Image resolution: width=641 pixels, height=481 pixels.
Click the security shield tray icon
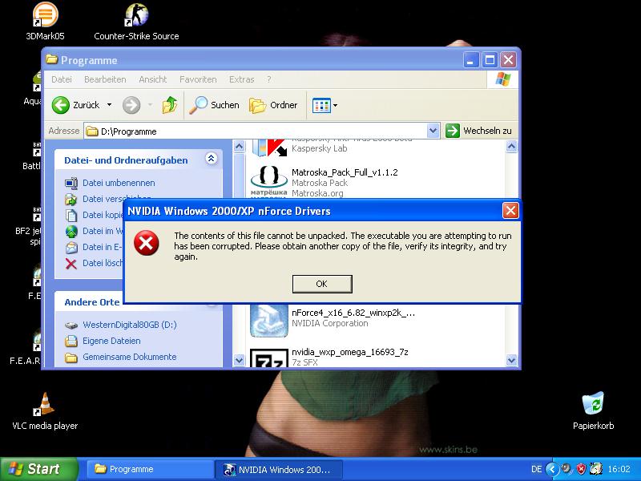[580, 469]
